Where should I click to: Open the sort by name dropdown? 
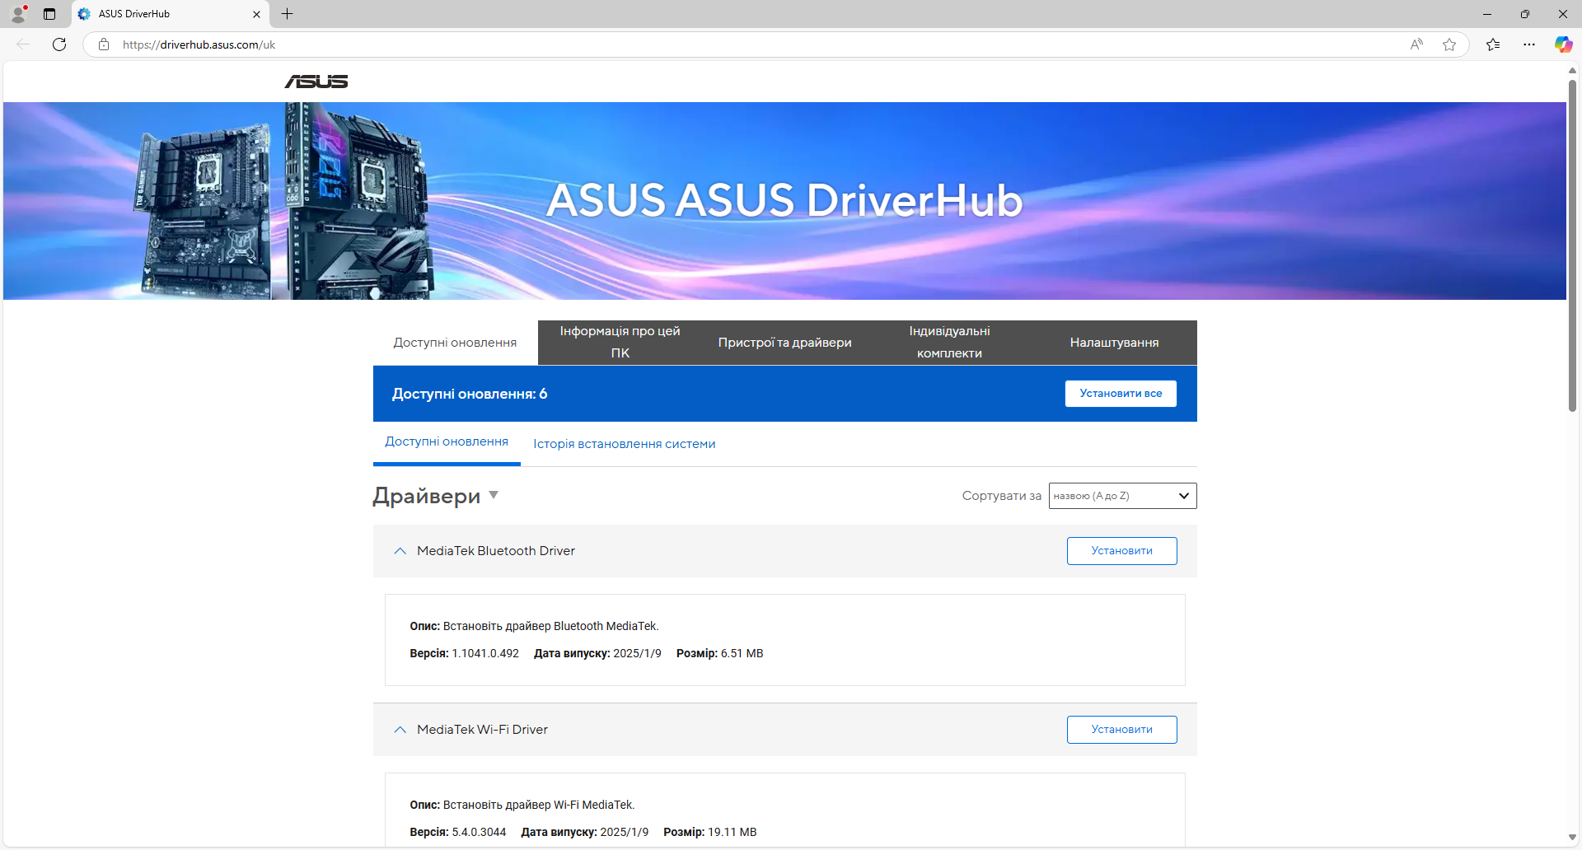coord(1122,496)
